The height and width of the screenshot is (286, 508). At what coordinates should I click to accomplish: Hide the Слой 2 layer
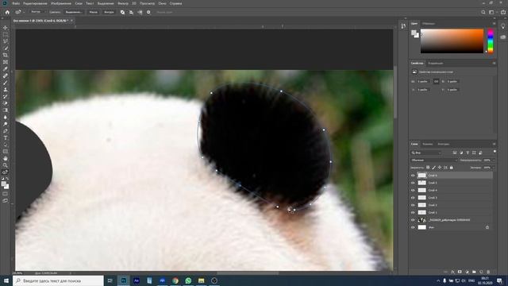(x=413, y=205)
